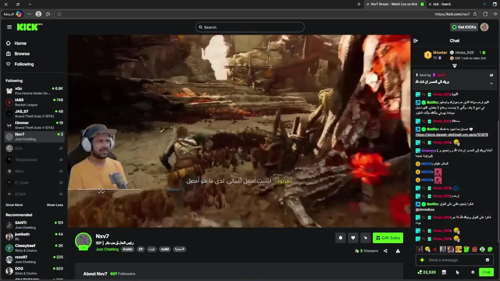Click the video player stream
Screen dimensions: 500x281
click(239, 131)
